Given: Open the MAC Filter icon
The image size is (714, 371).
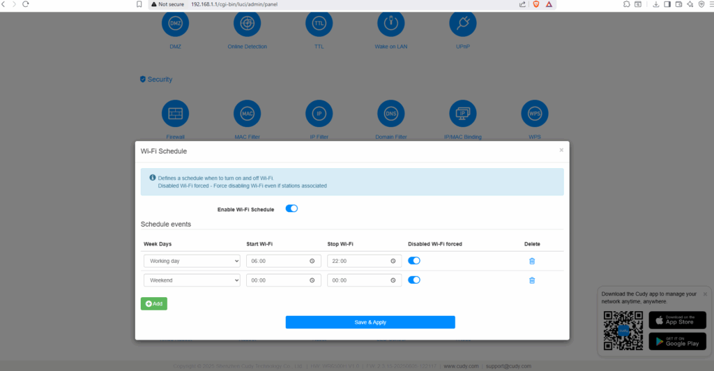Looking at the screenshot, I should point(248,114).
